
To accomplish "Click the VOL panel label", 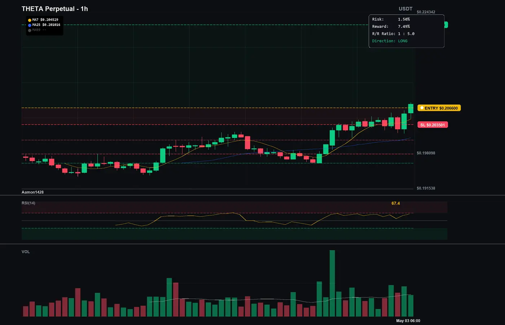I will [x=26, y=252].
